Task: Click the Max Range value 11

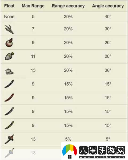Action: tap(33, 56)
